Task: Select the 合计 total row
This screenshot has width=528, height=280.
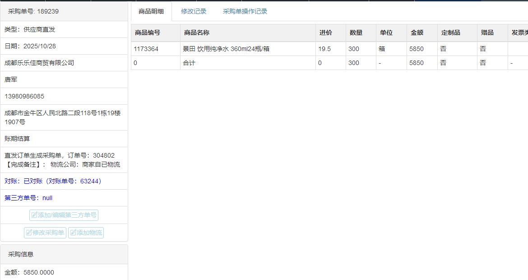Action: (x=189, y=63)
